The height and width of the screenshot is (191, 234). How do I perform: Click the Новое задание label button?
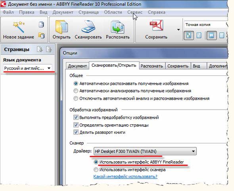pyautogui.click(x=19, y=37)
